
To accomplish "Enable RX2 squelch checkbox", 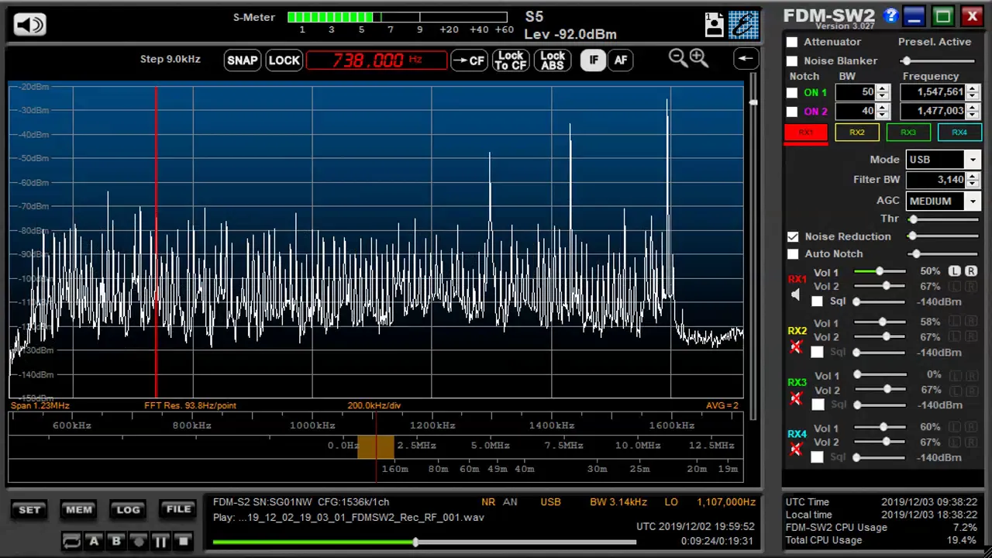I will coord(817,353).
